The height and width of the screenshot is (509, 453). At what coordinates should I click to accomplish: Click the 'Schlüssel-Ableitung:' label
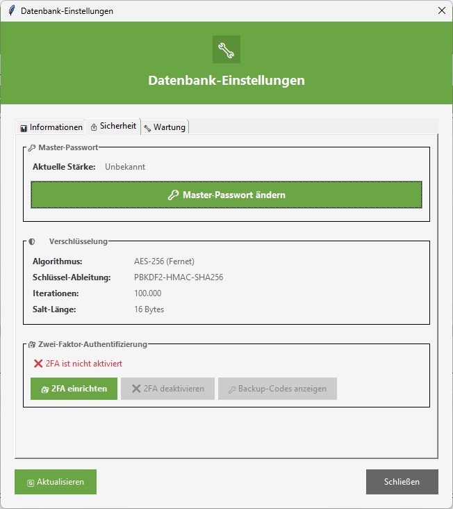[72, 277]
